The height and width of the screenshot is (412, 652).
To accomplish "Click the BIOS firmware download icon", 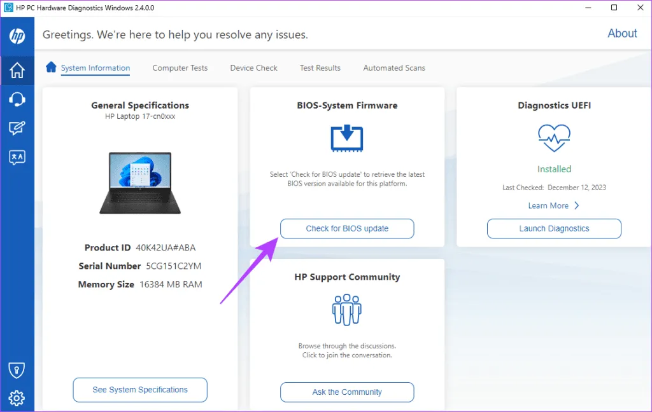I will (x=347, y=139).
